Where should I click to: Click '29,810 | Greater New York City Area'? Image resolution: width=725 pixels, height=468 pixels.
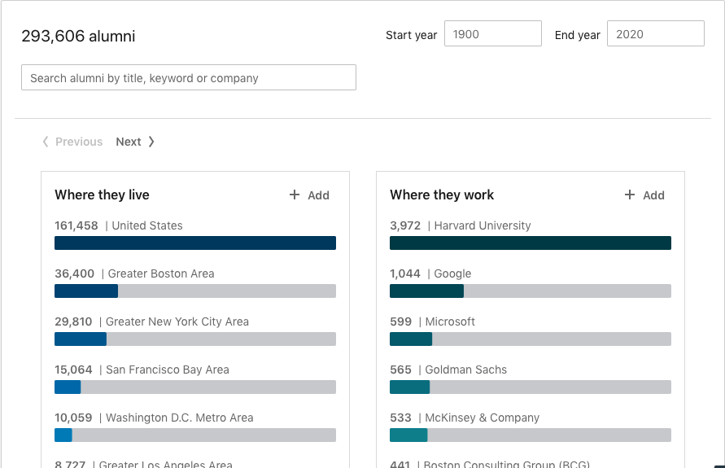point(151,321)
